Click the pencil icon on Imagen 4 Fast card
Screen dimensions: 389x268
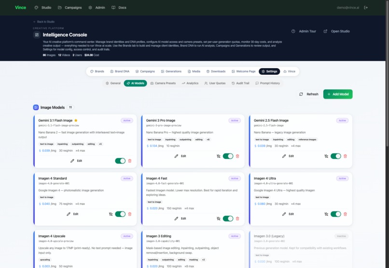point(176,219)
